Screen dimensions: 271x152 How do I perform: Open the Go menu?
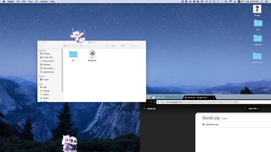[x=37, y=2]
